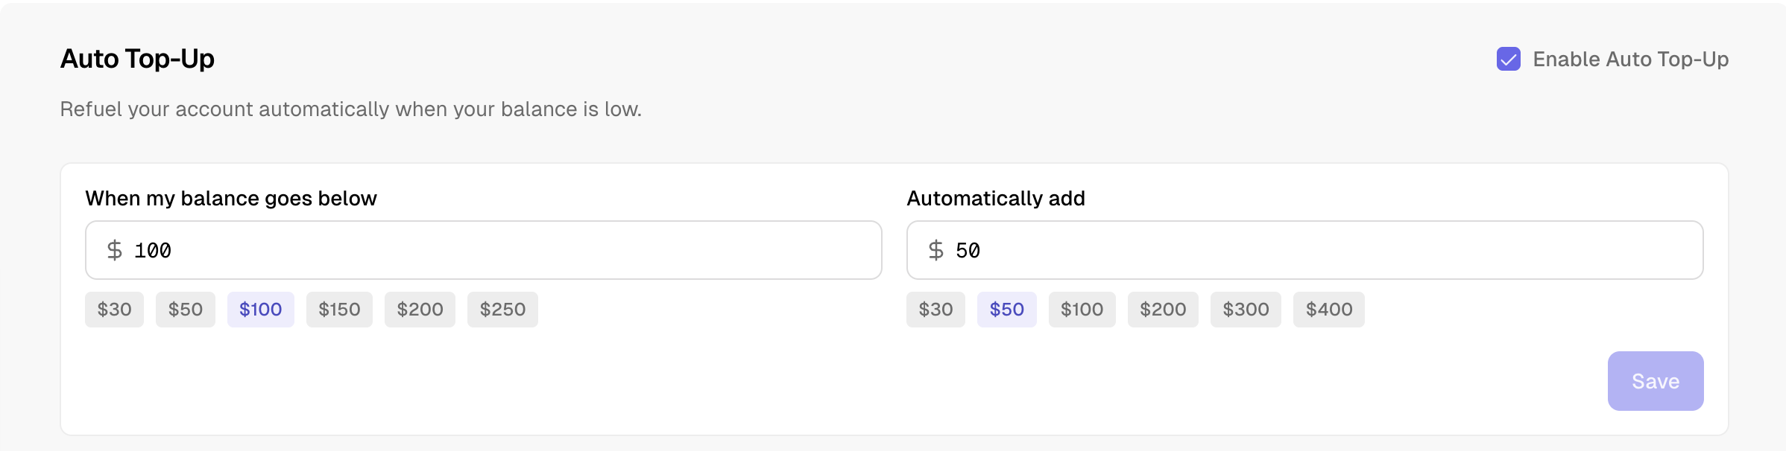Viewport: 1786px width, 451px height.
Task: Set balance threshold to $250
Action: pos(502,310)
